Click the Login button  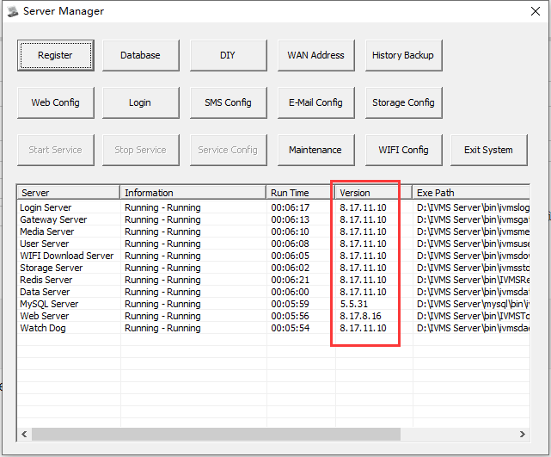tap(141, 102)
